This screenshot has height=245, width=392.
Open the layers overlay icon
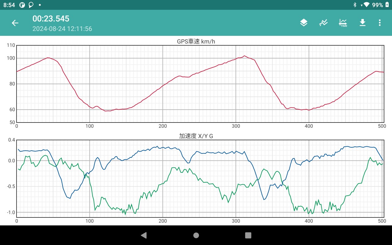(303, 23)
